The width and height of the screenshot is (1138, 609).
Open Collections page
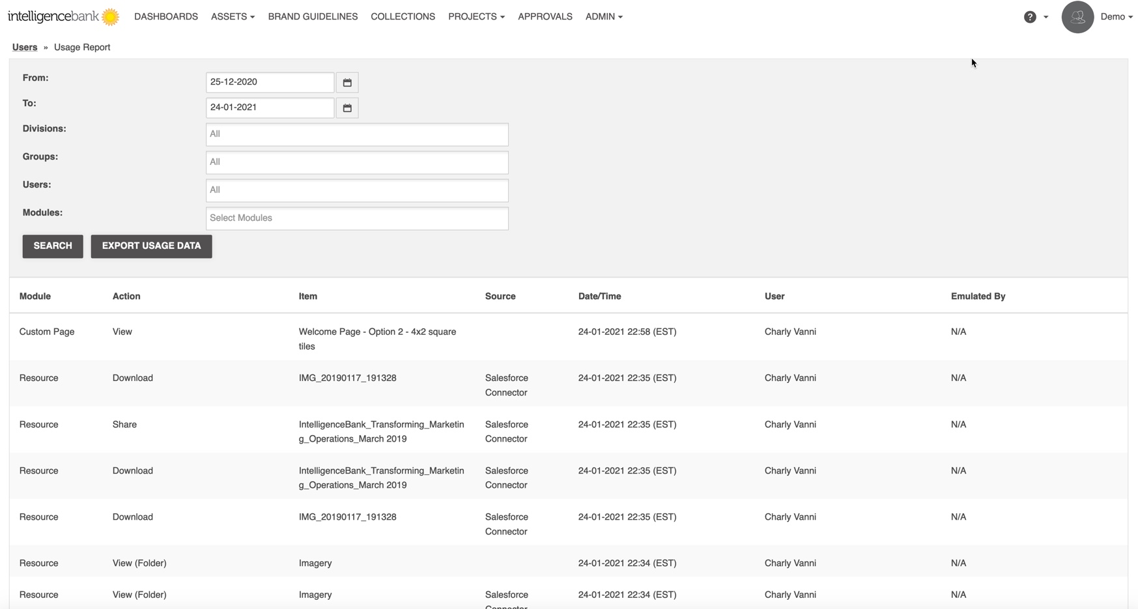click(403, 17)
